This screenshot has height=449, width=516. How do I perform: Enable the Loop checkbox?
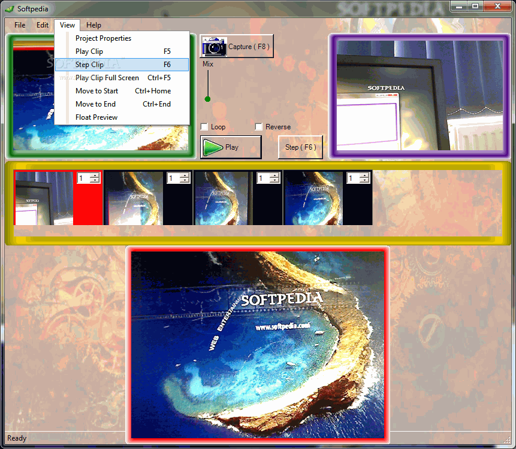[x=204, y=127]
